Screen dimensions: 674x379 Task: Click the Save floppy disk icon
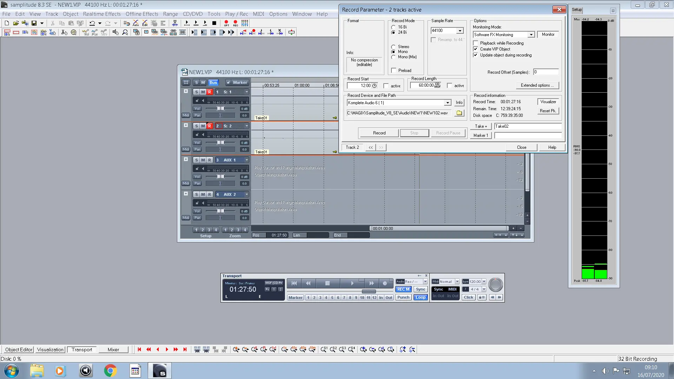[34, 23]
